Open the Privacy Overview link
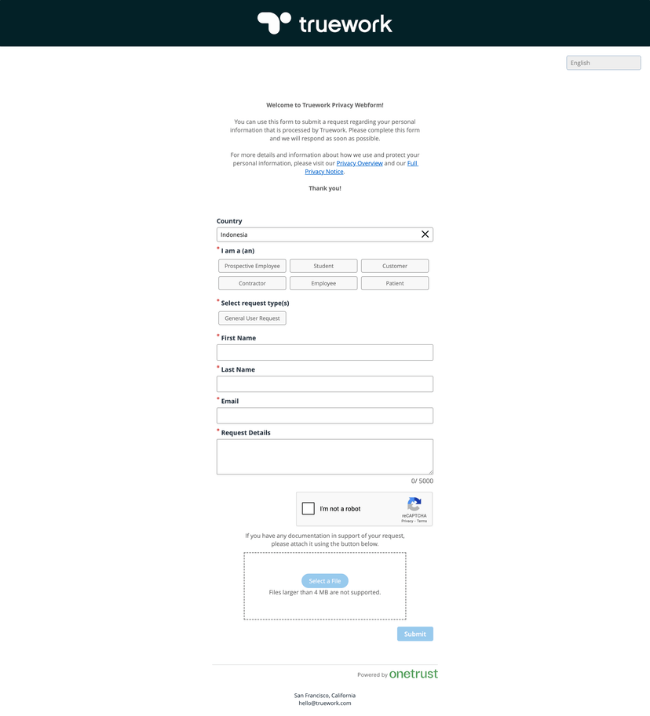This screenshot has width=650, height=716. pyautogui.click(x=360, y=162)
